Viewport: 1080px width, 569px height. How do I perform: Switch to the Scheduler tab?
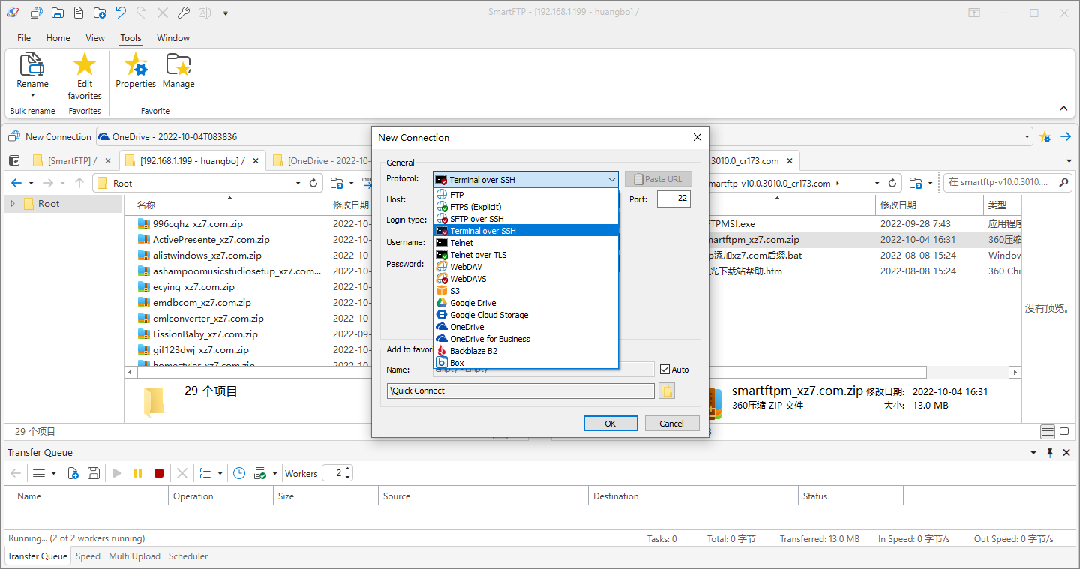click(x=188, y=556)
